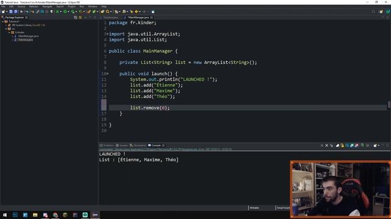Viewport: 391px width, 219px height.
Task: Click the Clear Console eraser icon
Action: (x=337, y=145)
